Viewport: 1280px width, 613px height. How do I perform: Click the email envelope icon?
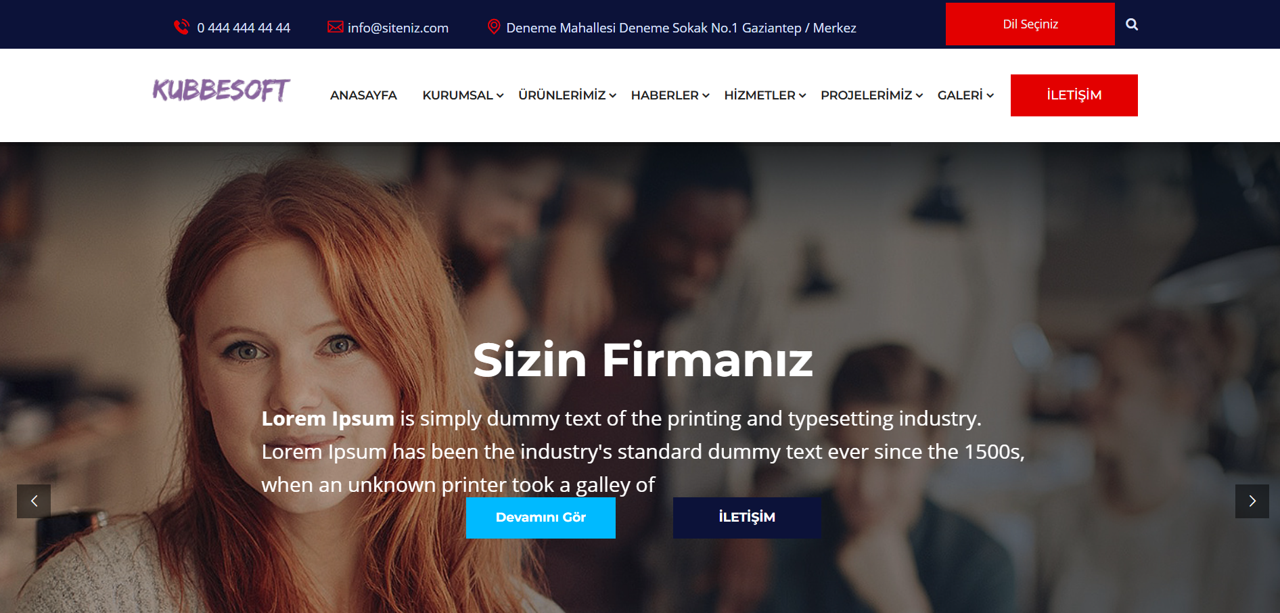(x=335, y=27)
